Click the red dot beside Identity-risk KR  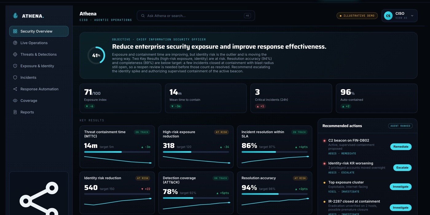(x=324, y=163)
